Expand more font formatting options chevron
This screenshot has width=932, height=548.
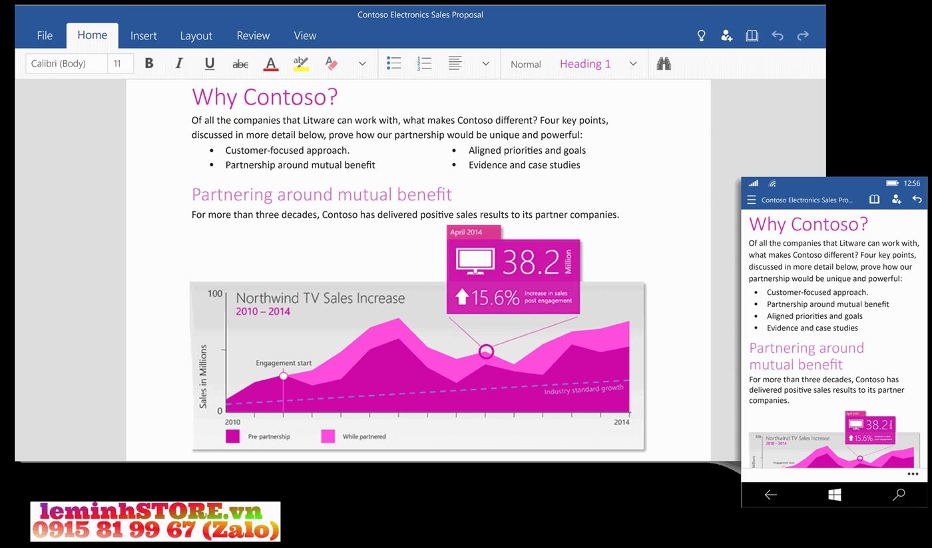(x=362, y=64)
